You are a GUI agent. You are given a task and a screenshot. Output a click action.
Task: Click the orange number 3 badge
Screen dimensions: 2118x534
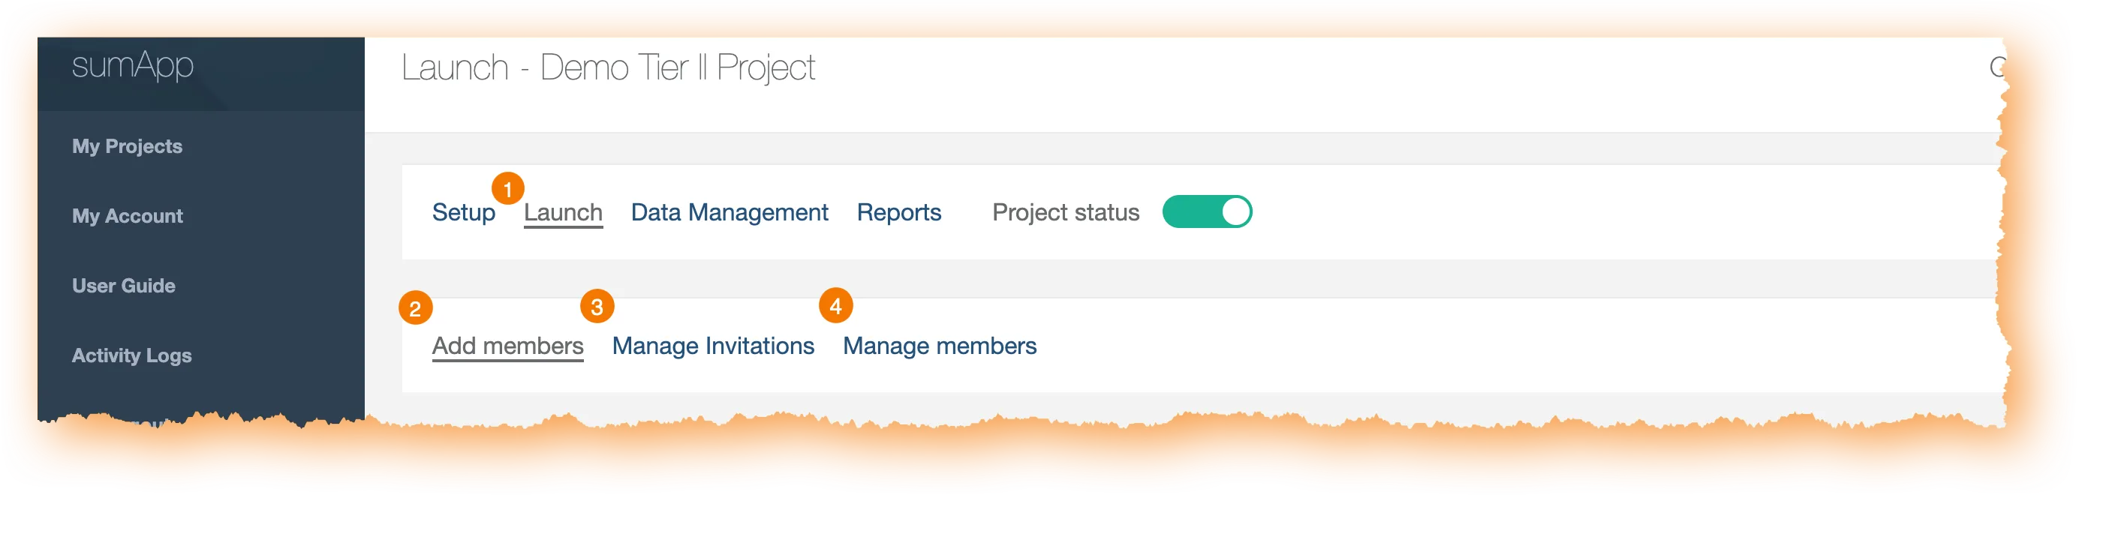[597, 307]
